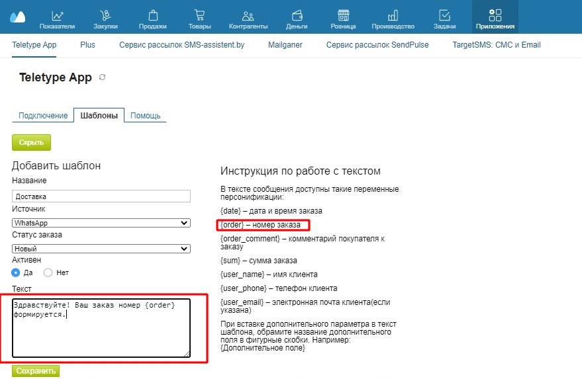Image resolution: width=582 pixels, height=379 pixels.
Task: Switch to the Подключение tab
Action: click(43, 115)
